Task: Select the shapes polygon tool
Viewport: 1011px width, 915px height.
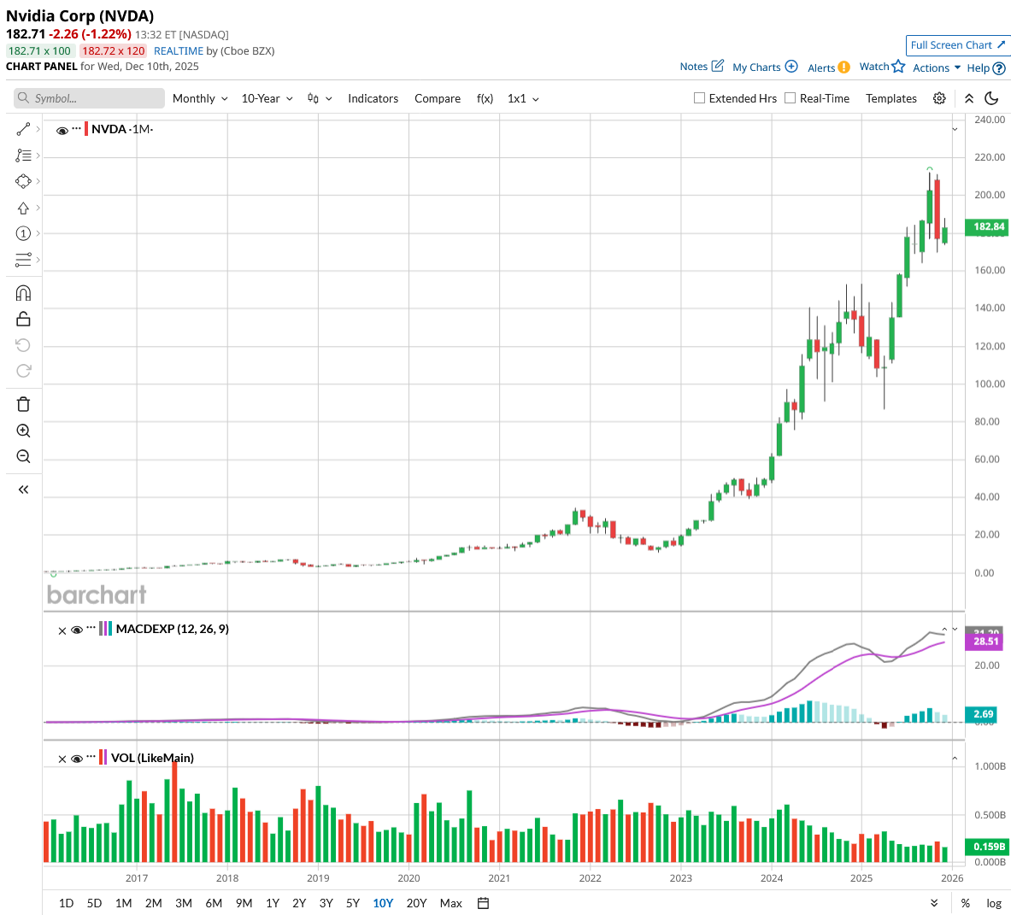Action: [23, 182]
